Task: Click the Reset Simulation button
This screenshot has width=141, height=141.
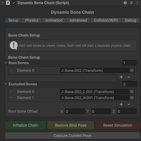Action: click(x=118, y=125)
